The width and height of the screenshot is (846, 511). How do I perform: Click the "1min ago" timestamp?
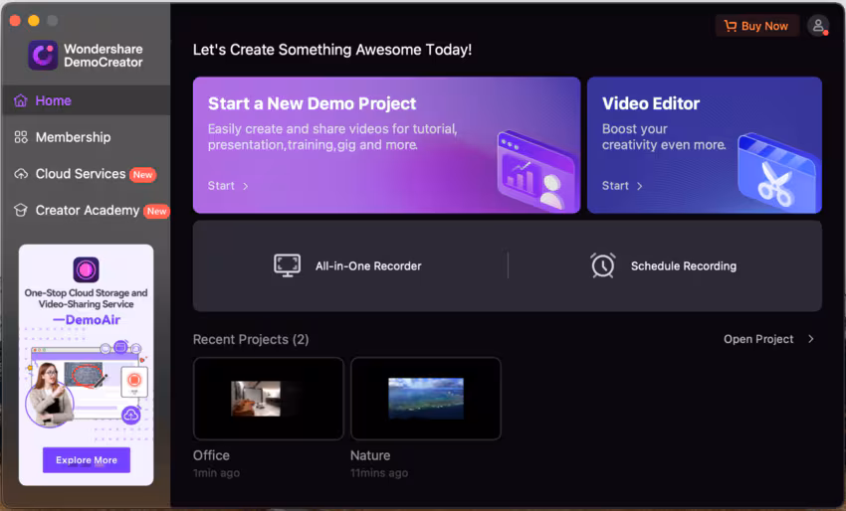(216, 473)
